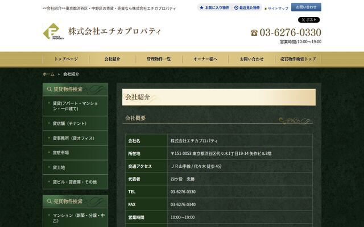Click the 営業時間 table header cell
Screen dimensions: 364x227
tap(147, 217)
